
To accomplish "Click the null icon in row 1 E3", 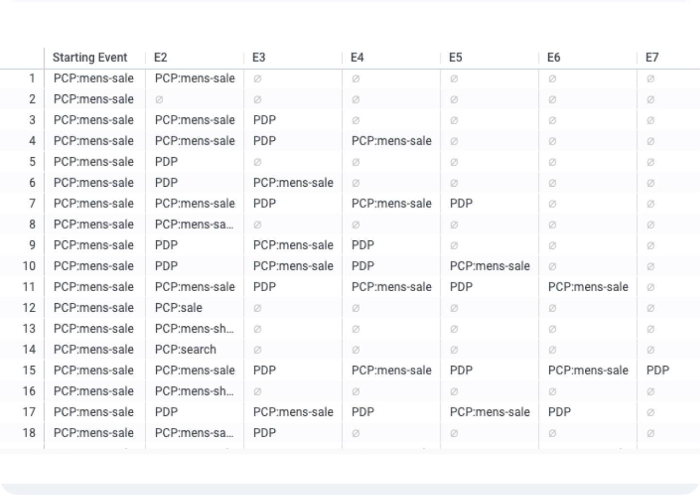I will [x=257, y=79].
